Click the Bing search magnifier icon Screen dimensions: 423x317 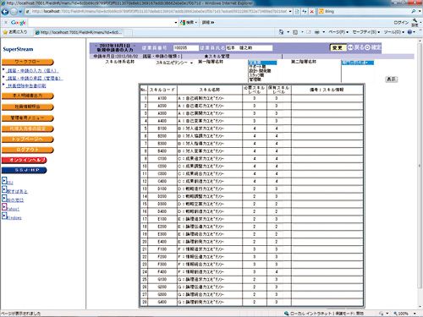(x=414, y=11)
